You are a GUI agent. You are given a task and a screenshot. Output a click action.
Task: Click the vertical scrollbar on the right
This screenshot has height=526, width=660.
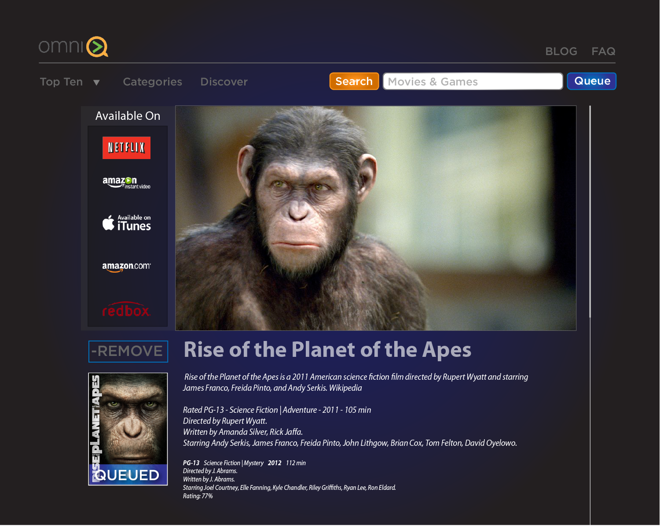pos(590,211)
